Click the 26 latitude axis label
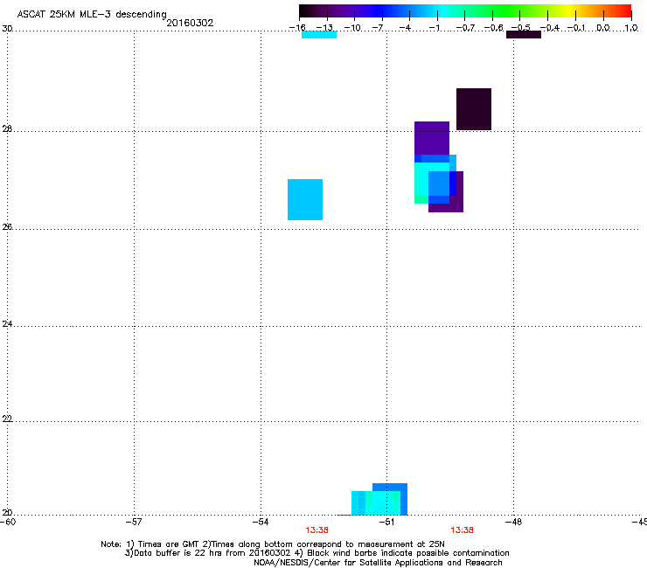The height and width of the screenshot is (568, 647). point(7,227)
